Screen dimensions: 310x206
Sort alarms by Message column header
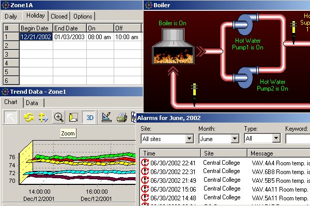tap(278, 153)
